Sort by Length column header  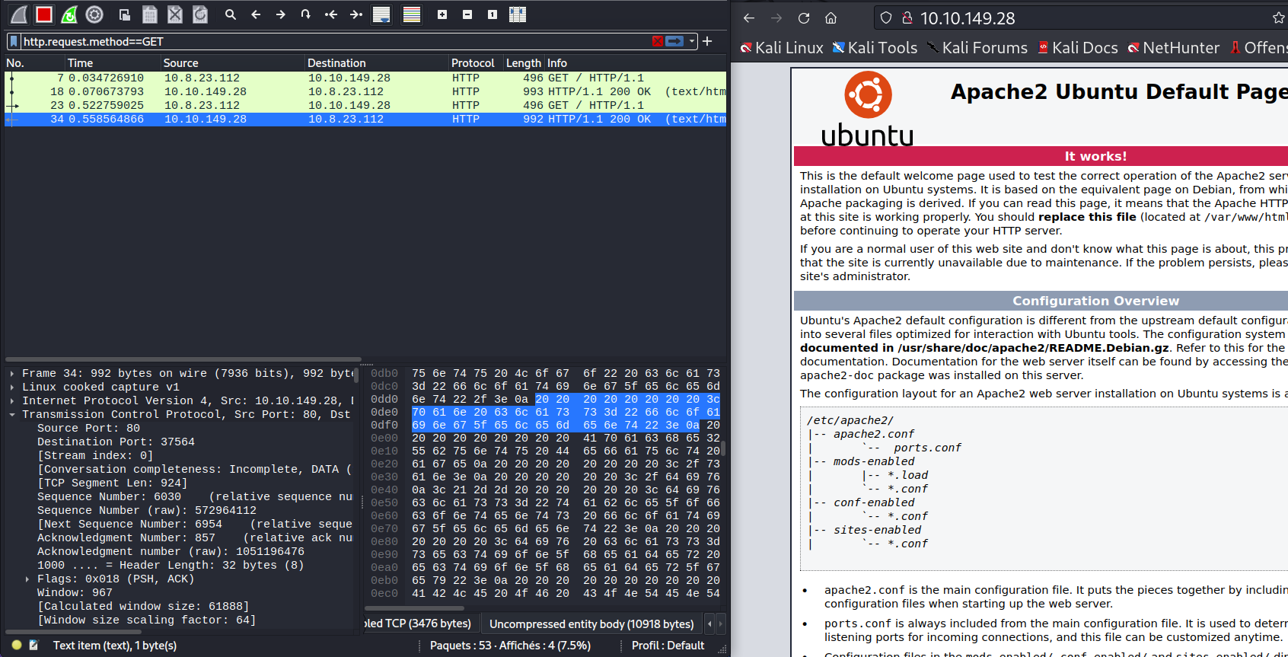(524, 63)
